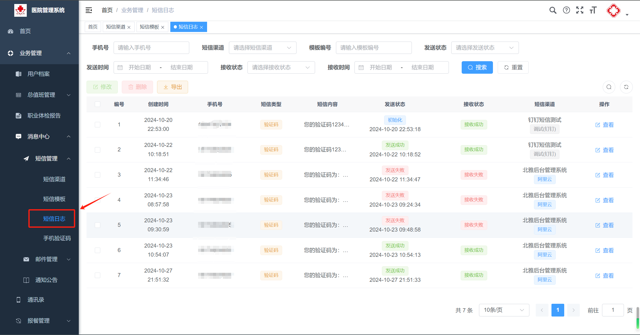Image resolution: width=640 pixels, height=335 pixels.
Task: Click the circular refresh table icon
Action: coord(626,87)
